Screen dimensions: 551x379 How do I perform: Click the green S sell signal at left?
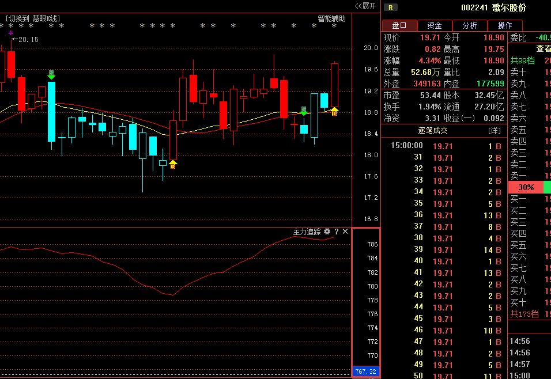coord(51,74)
